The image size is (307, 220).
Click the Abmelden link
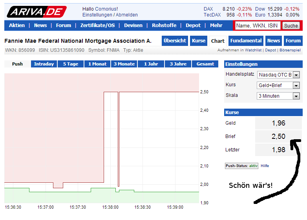(127, 15)
